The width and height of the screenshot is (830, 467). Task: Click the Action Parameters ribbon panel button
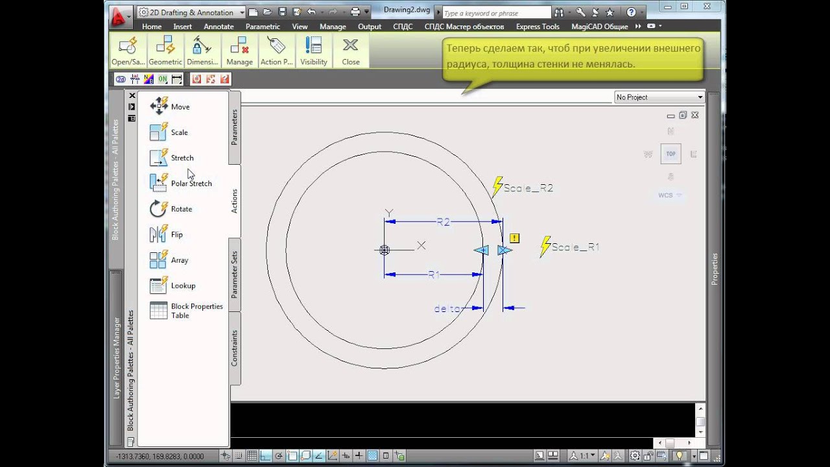277,51
